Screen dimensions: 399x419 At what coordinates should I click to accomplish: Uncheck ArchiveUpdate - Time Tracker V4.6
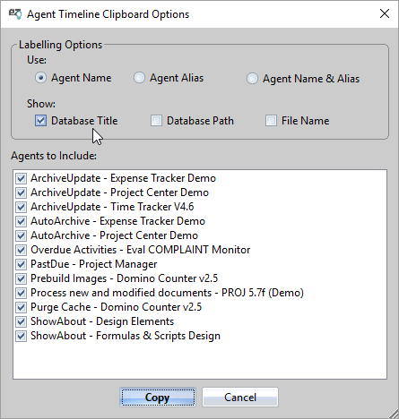[21, 207]
